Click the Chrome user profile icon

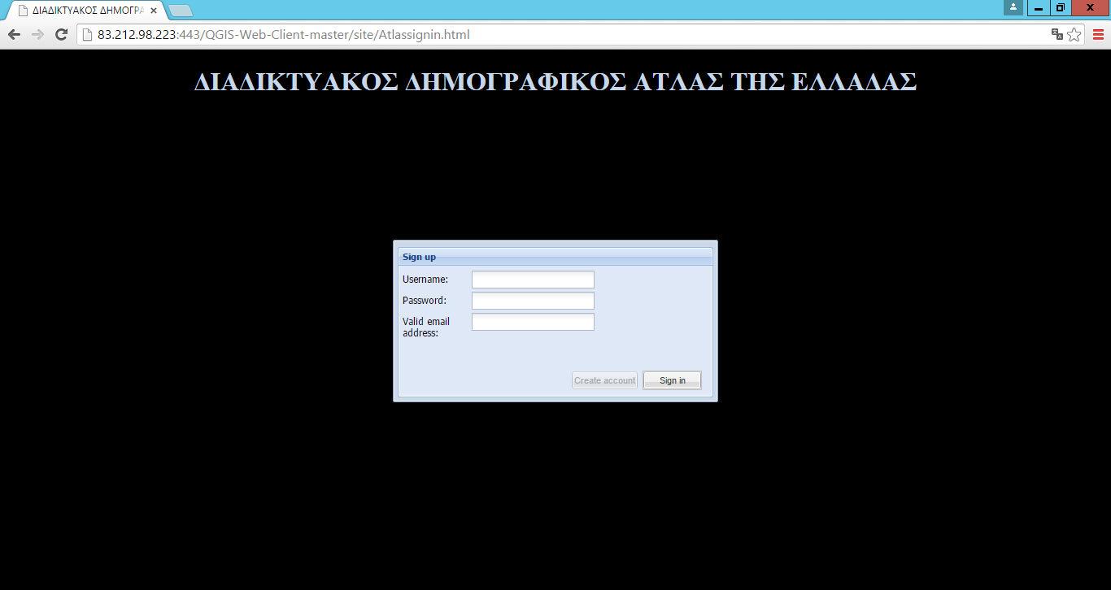click(1013, 7)
